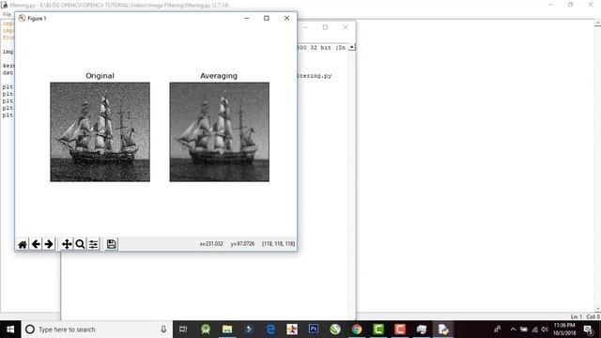Image resolution: width=601 pixels, height=338 pixels.
Task: Open Google Chrome from the taskbar
Action: tap(357, 330)
